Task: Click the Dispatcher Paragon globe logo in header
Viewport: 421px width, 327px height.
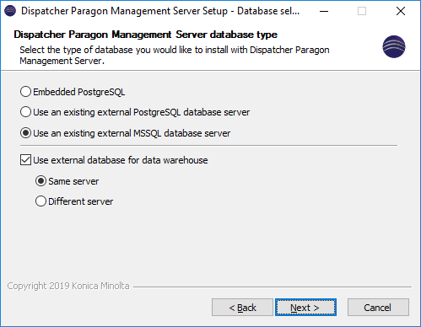Action: pyautogui.click(x=394, y=46)
